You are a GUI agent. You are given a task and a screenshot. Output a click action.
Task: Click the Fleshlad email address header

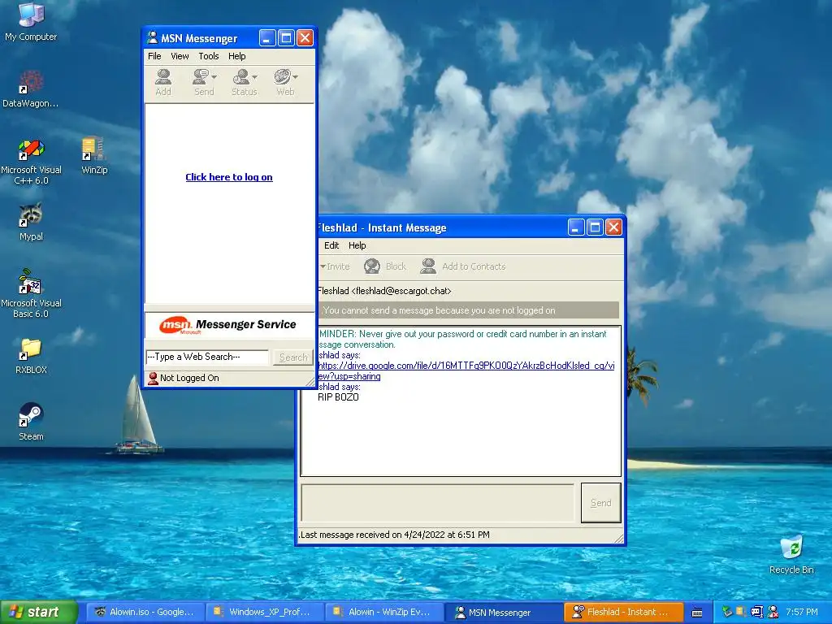tap(384, 291)
